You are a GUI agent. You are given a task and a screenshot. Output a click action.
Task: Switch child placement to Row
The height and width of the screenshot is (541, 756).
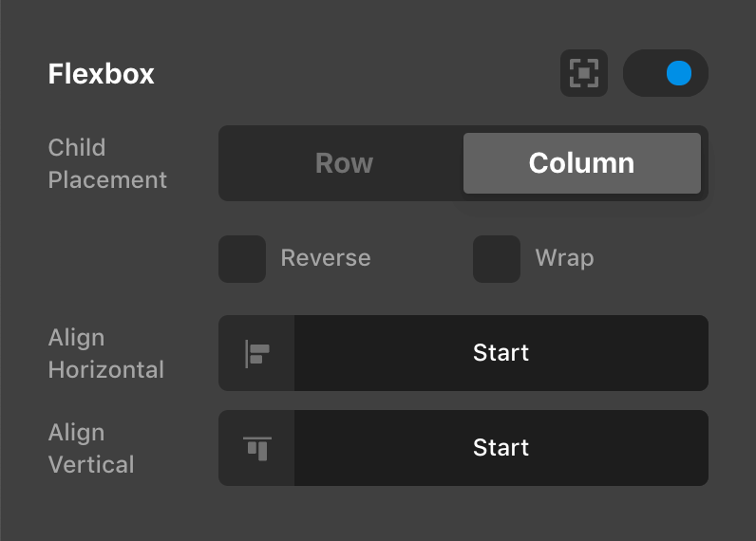(344, 163)
